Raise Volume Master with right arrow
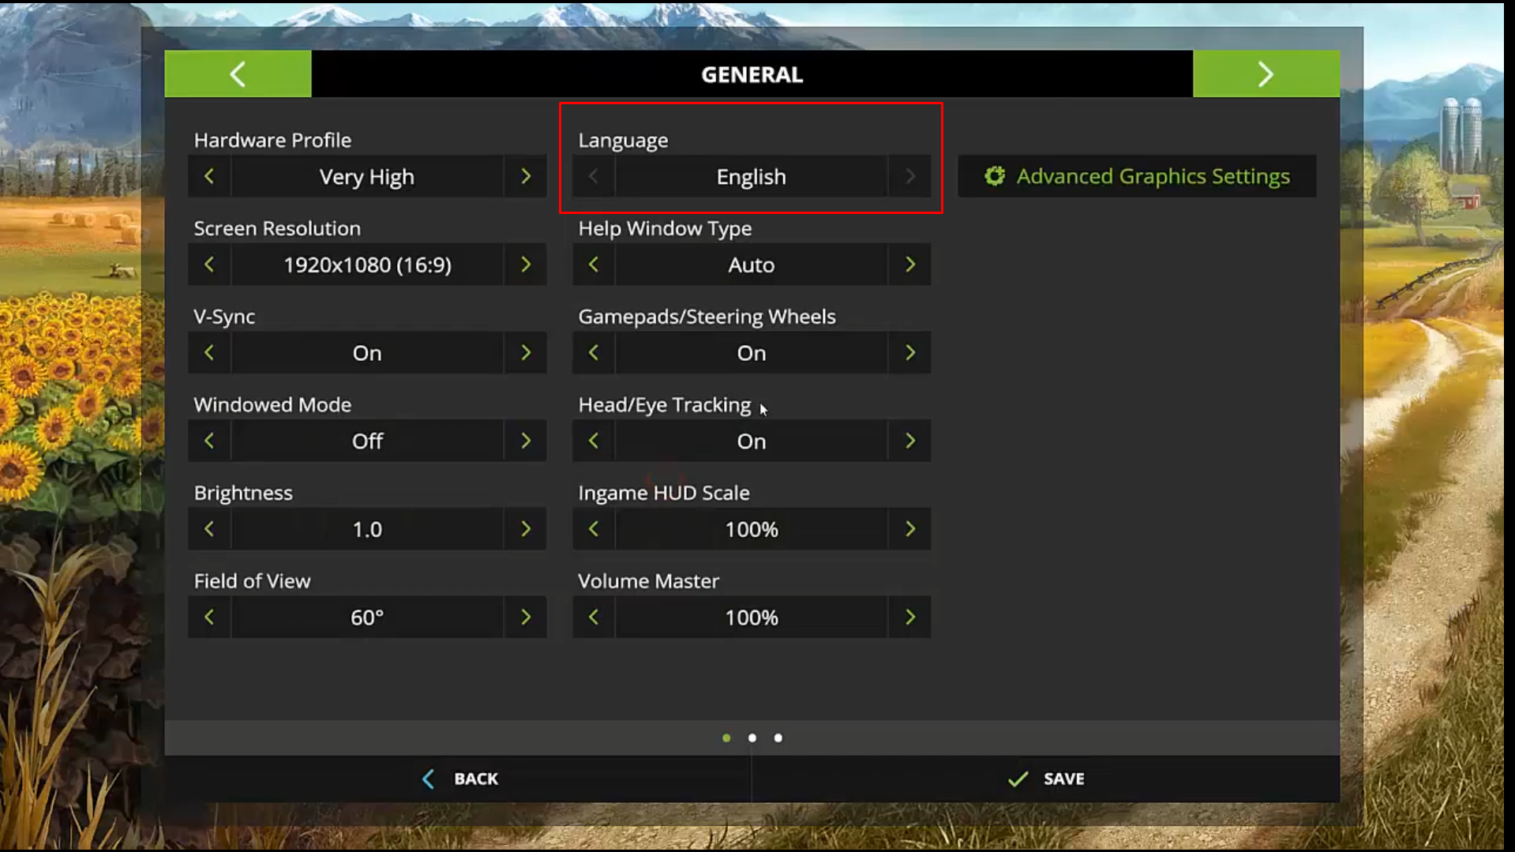The width and height of the screenshot is (1515, 852). [x=910, y=617]
